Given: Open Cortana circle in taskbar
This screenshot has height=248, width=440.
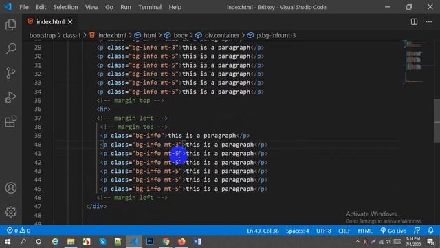Looking at the screenshot, I should (x=38, y=242).
